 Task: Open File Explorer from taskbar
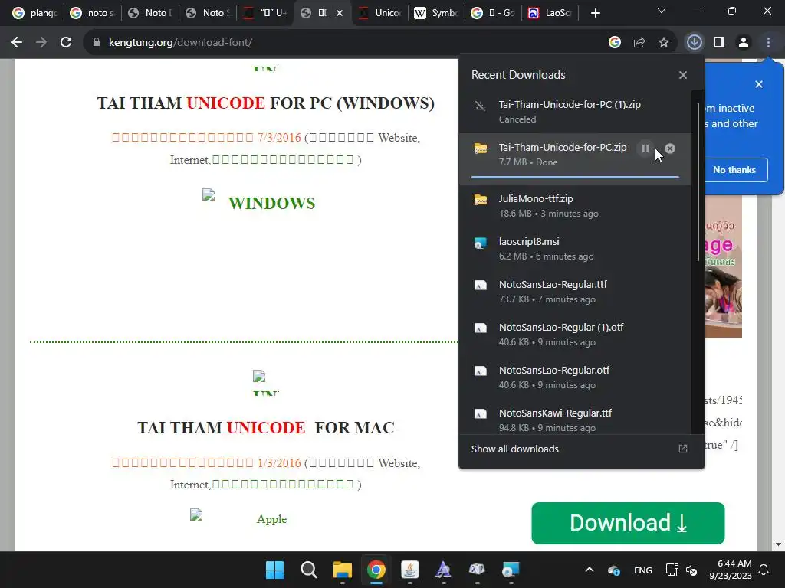click(x=343, y=570)
